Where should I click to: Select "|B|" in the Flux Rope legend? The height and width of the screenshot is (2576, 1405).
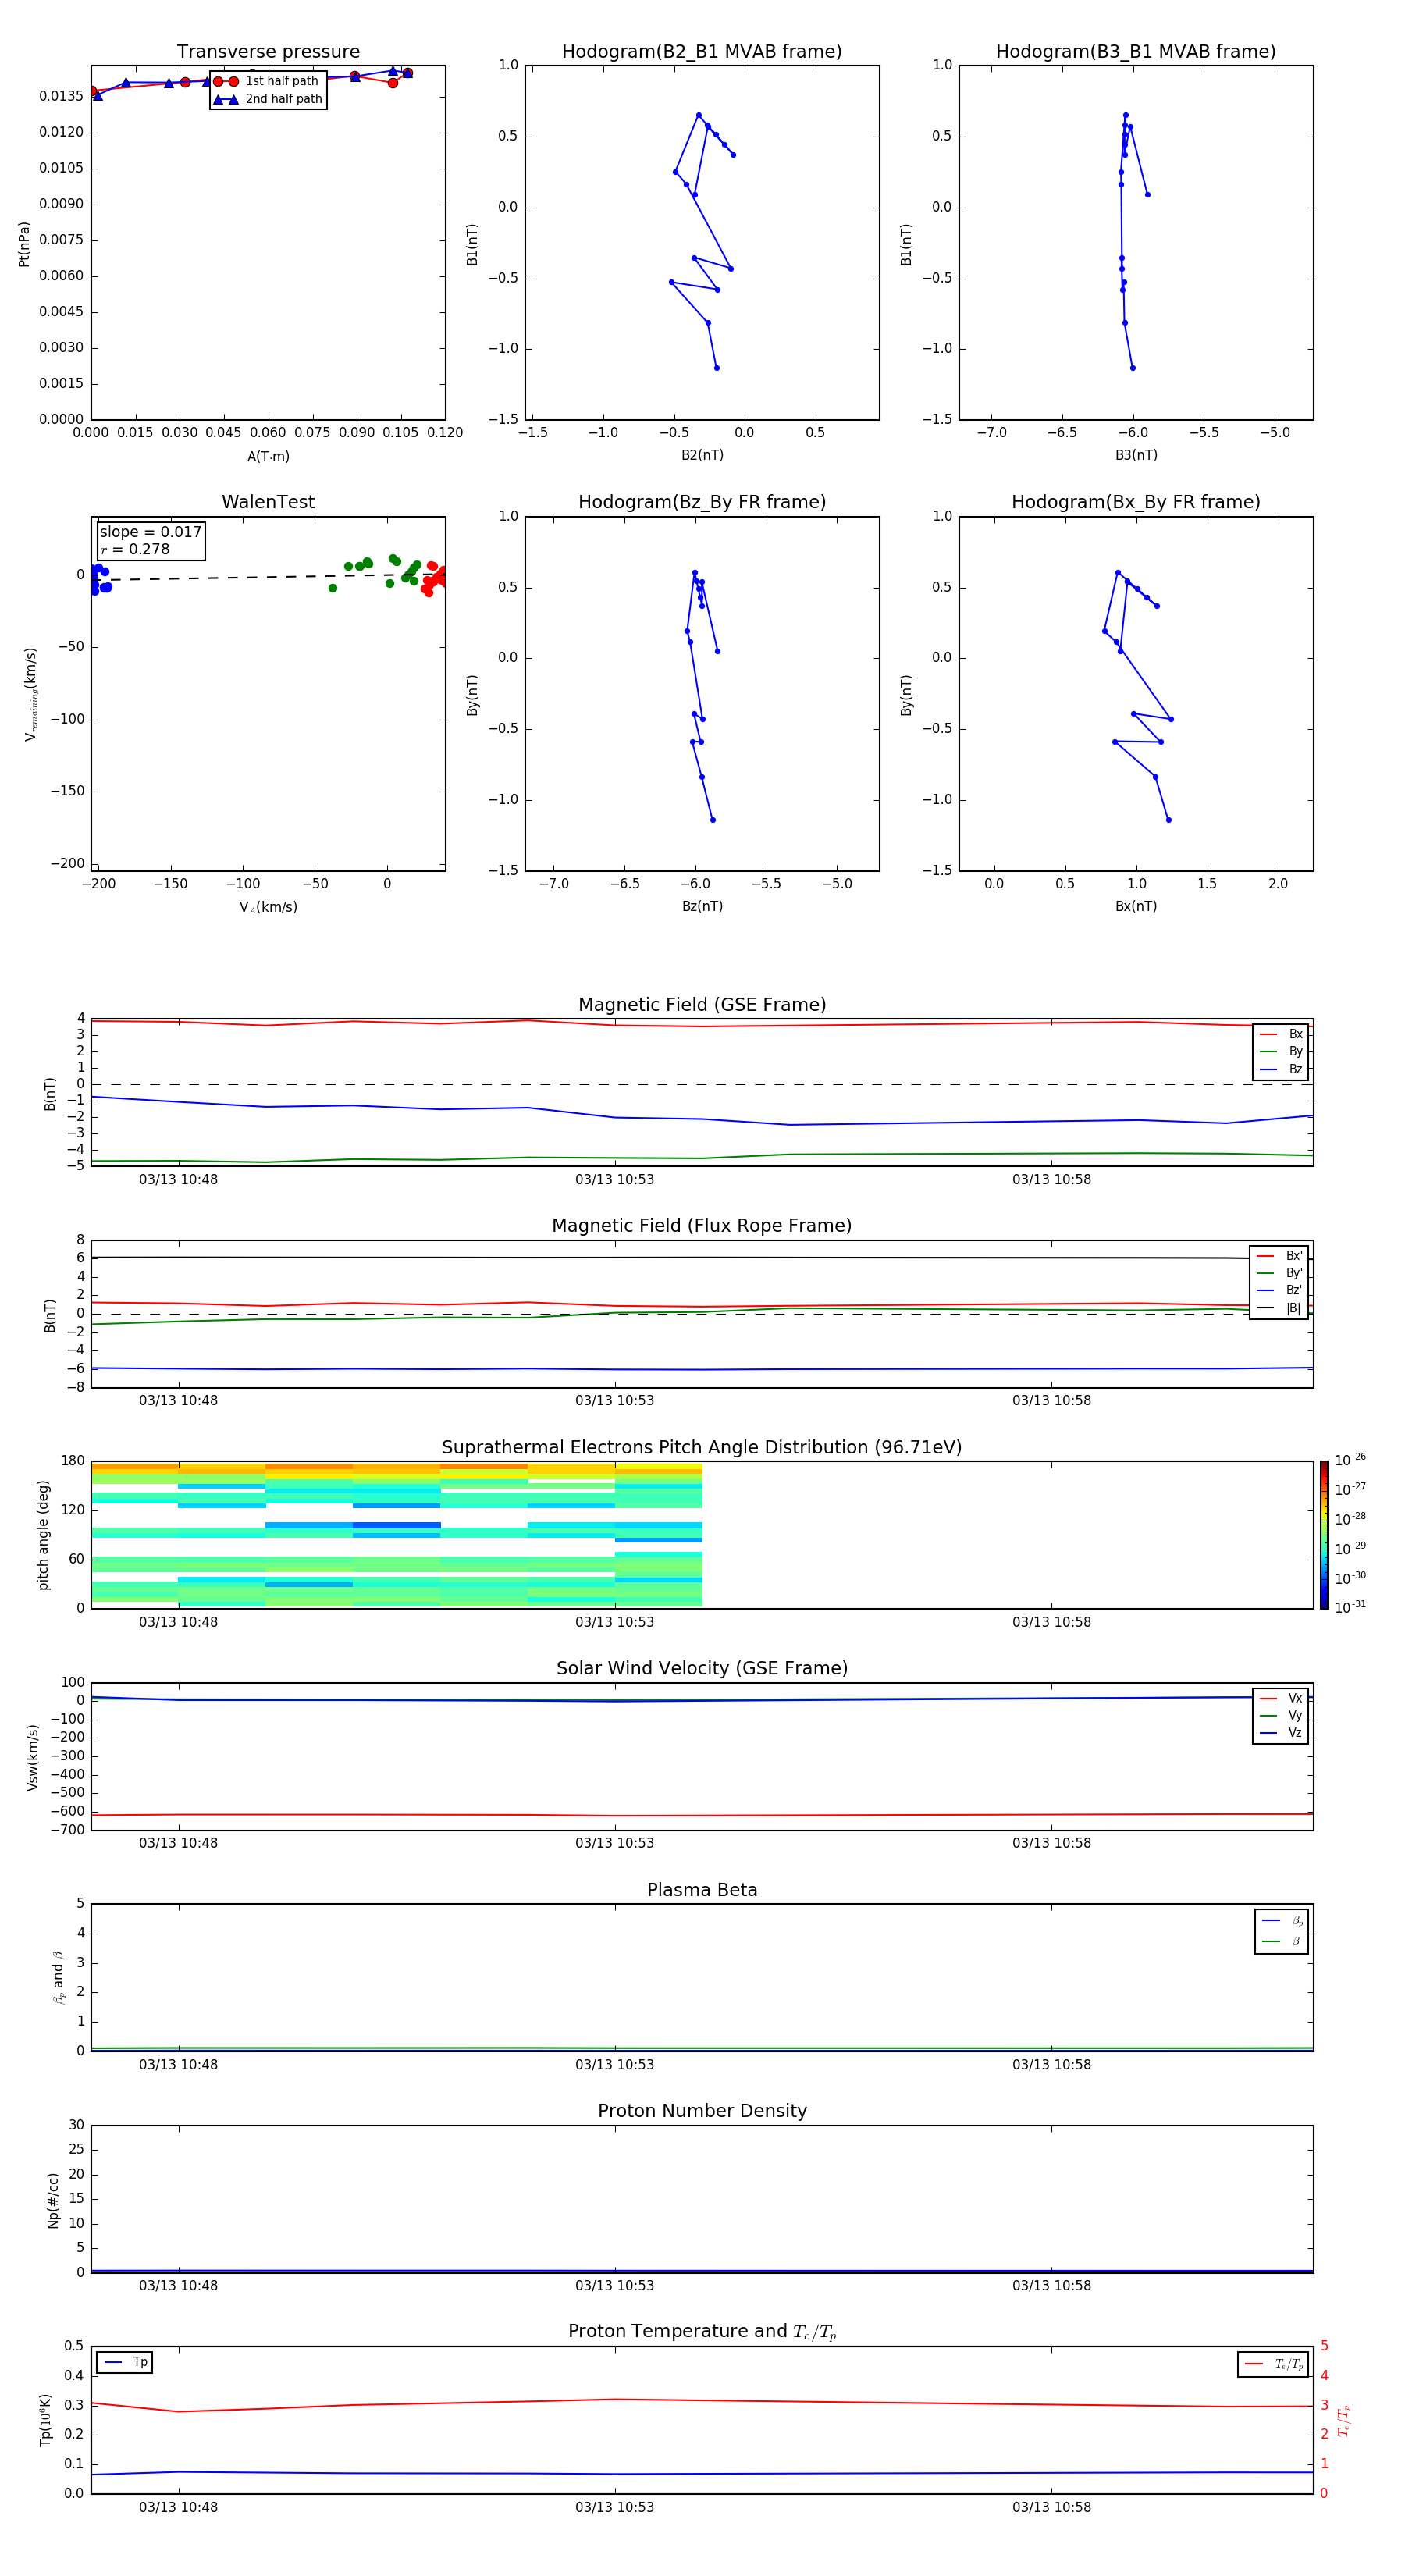[x=1279, y=1309]
